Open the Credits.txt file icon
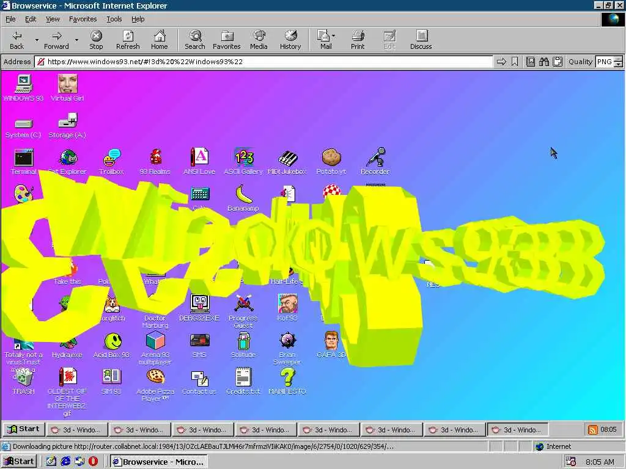This screenshot has width=626, height=469. tap(243, 381)
